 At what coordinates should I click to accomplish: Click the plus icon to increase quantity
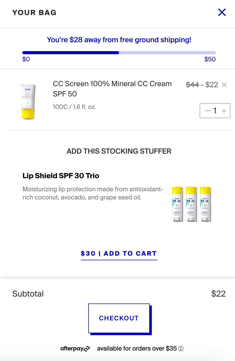[224, 111]
